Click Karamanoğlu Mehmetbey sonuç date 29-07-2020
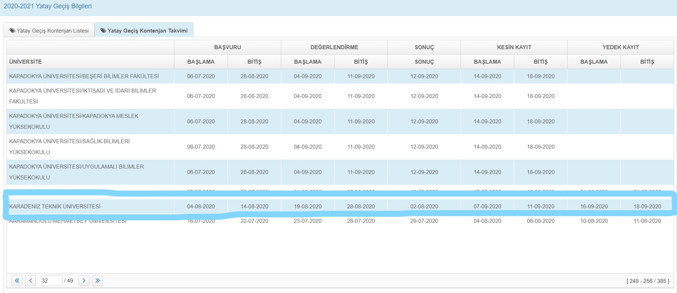 click(x=424, y=221)
